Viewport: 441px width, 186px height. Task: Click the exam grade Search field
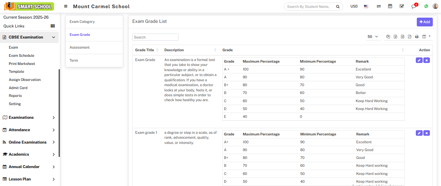click(x=155, y=37)
